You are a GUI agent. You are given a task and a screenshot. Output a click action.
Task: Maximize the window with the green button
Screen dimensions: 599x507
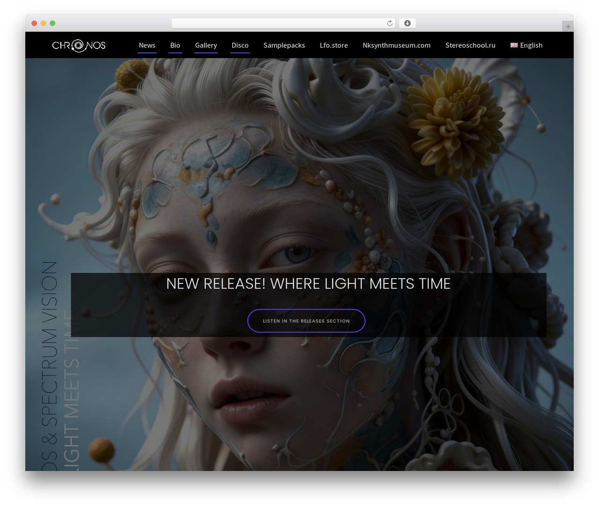[52, 23]
